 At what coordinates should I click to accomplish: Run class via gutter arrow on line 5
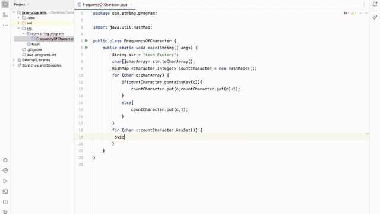tap(87, 41)
